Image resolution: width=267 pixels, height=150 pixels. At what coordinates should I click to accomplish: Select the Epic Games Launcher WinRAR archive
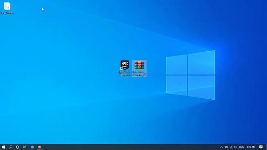pyautogui.click(x=139, y=68)
